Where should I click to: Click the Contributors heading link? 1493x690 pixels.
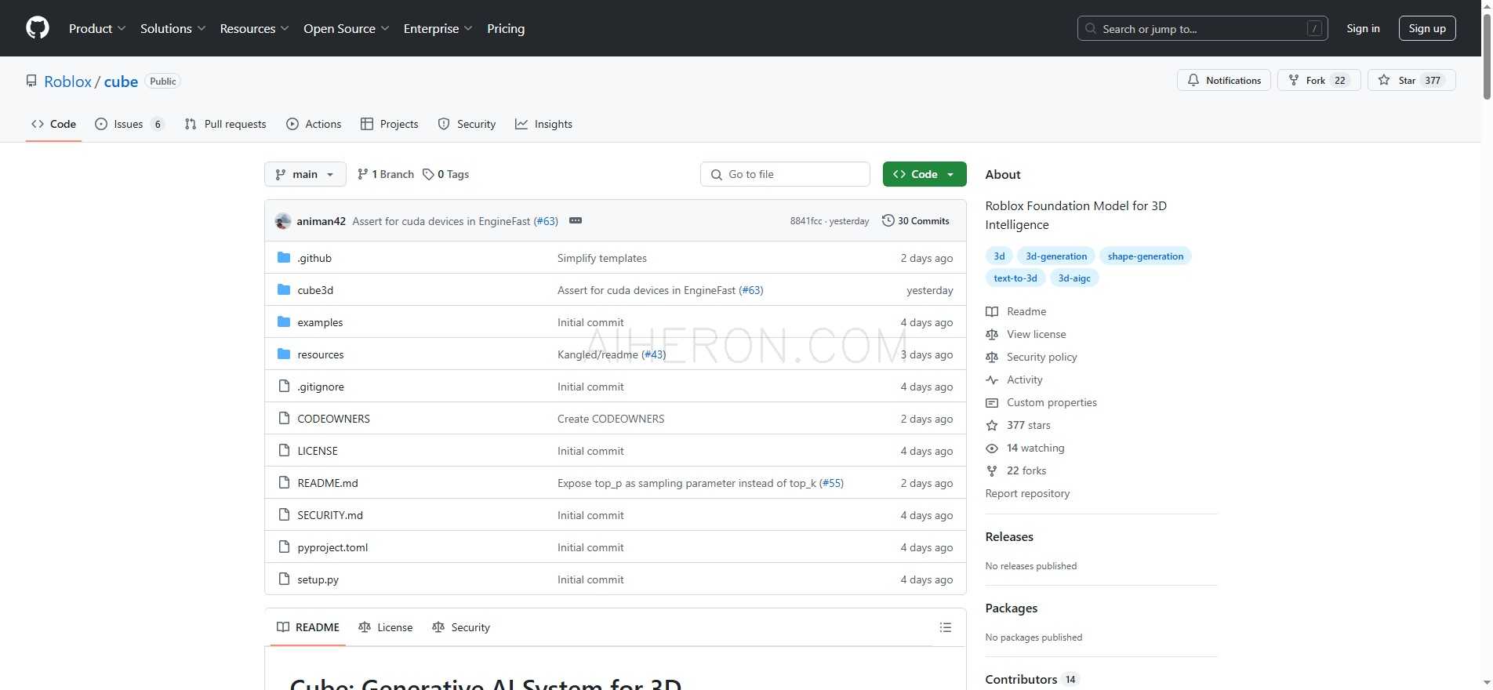coord(1021,679)
